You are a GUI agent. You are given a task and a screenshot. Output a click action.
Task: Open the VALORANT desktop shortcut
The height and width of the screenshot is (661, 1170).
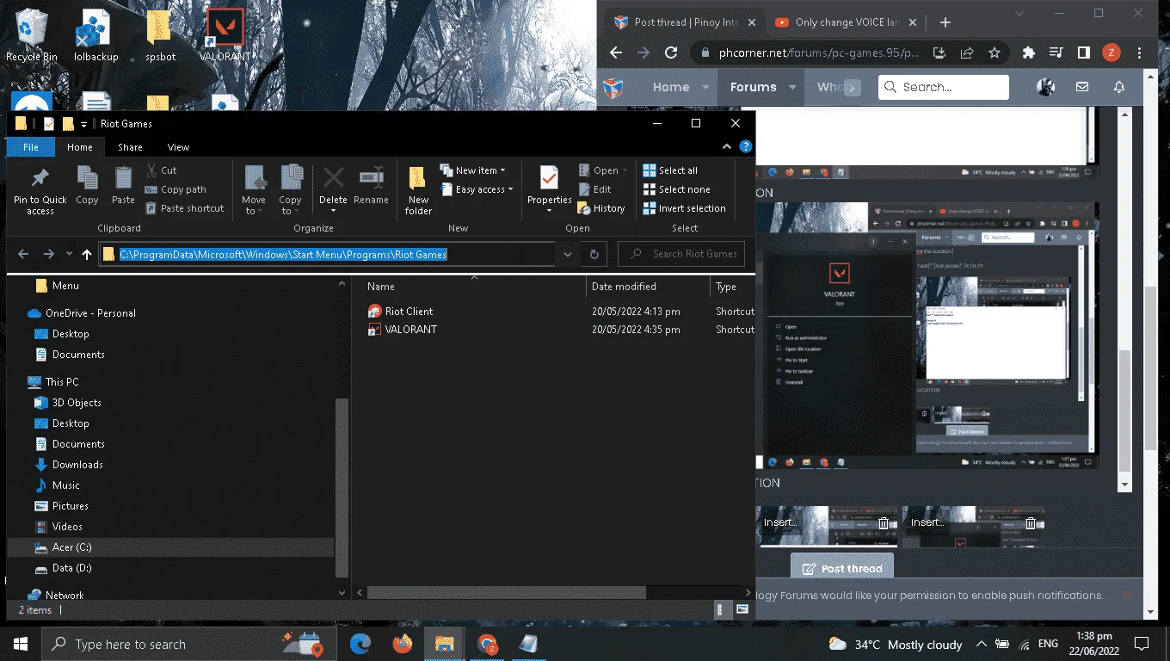pos(225,36)
